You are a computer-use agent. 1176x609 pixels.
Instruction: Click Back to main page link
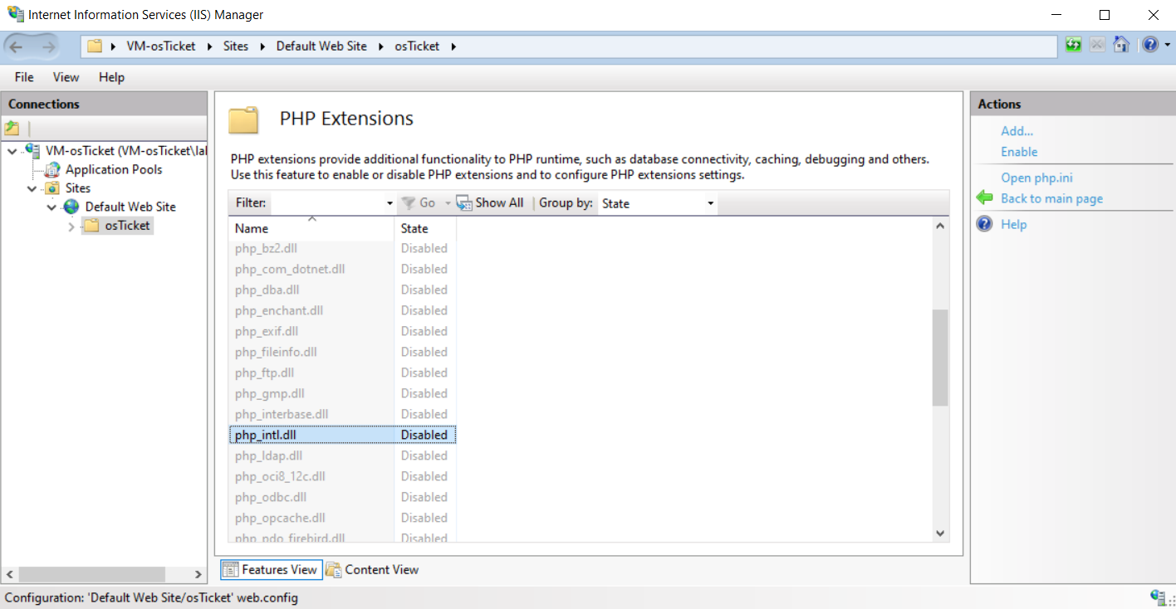pyautogui.click(x=1052, y=198)
